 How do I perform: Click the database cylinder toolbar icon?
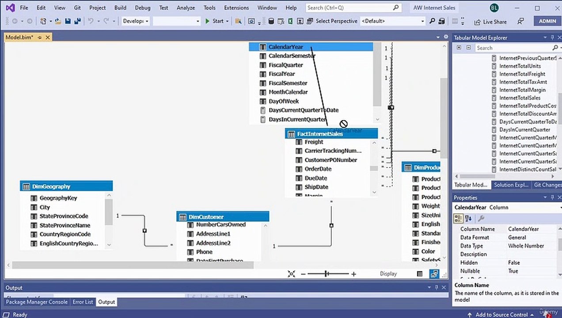[x=271, y=21]
